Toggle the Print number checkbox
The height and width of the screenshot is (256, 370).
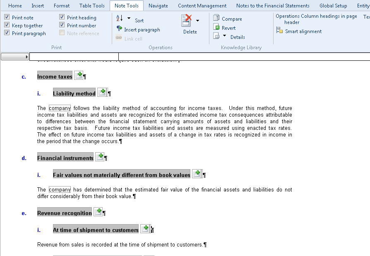62,25
